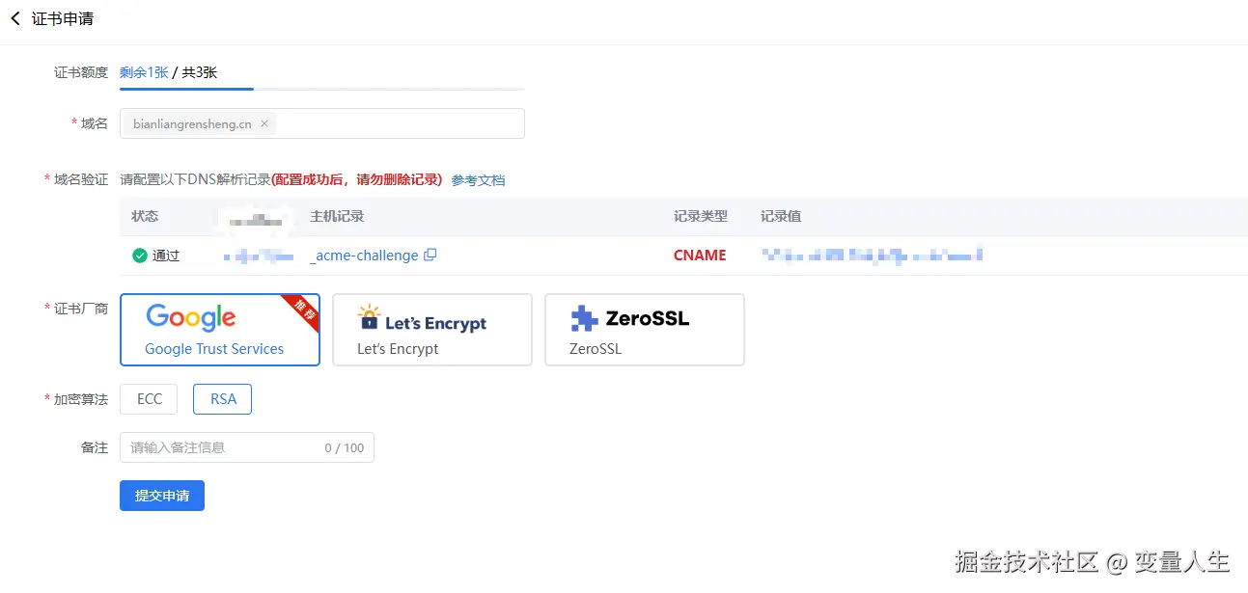Click the 记录类型 column header
The height and width of the screenshot is (593, 1248).
point(701,216)
